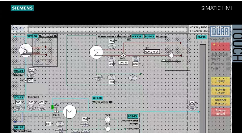Select the M01 TO pump symbol
Image resolution: width=242 pixels, height=133 pixels.
pos(171,56)
